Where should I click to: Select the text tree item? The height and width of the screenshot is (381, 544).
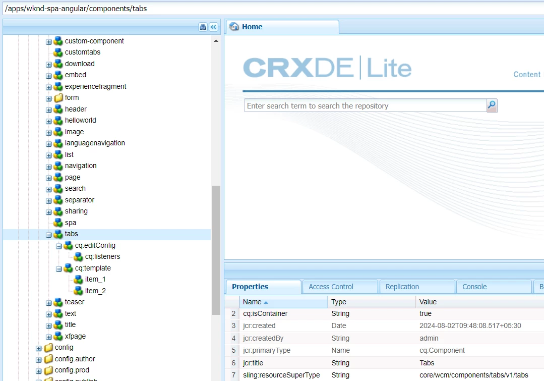click(x=71, y=313)
